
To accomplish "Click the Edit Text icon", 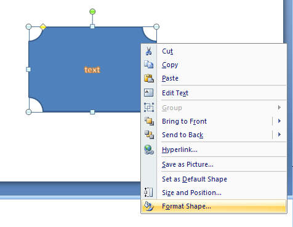I will pyautogui.click(x=149, y=93).
